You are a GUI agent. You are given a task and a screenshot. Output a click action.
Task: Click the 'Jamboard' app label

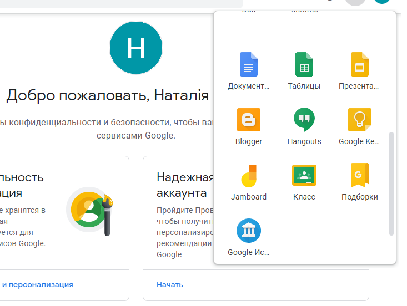[x=249, y=197]
